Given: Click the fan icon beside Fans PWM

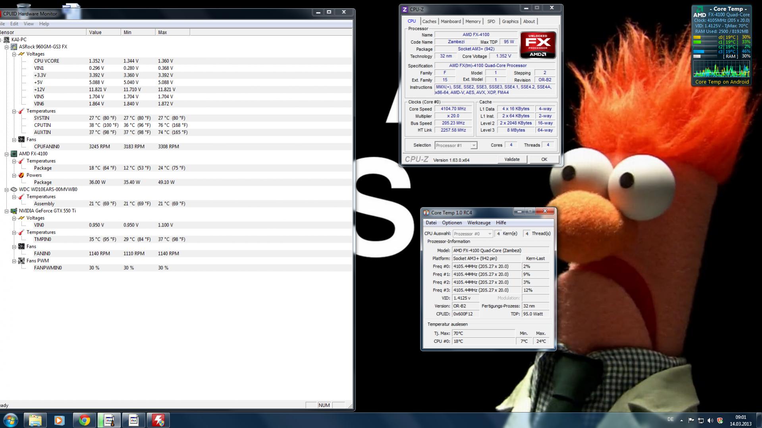Looking at the screenshot, I should click(x=21, y=261).
